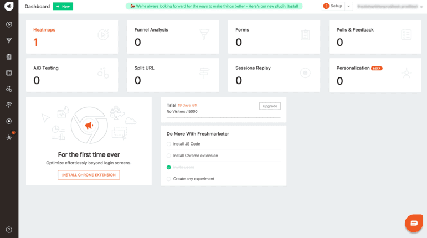427x238 pixels.
Task: Open Personalization sidebar icon with badge
Action: point(9,136)
